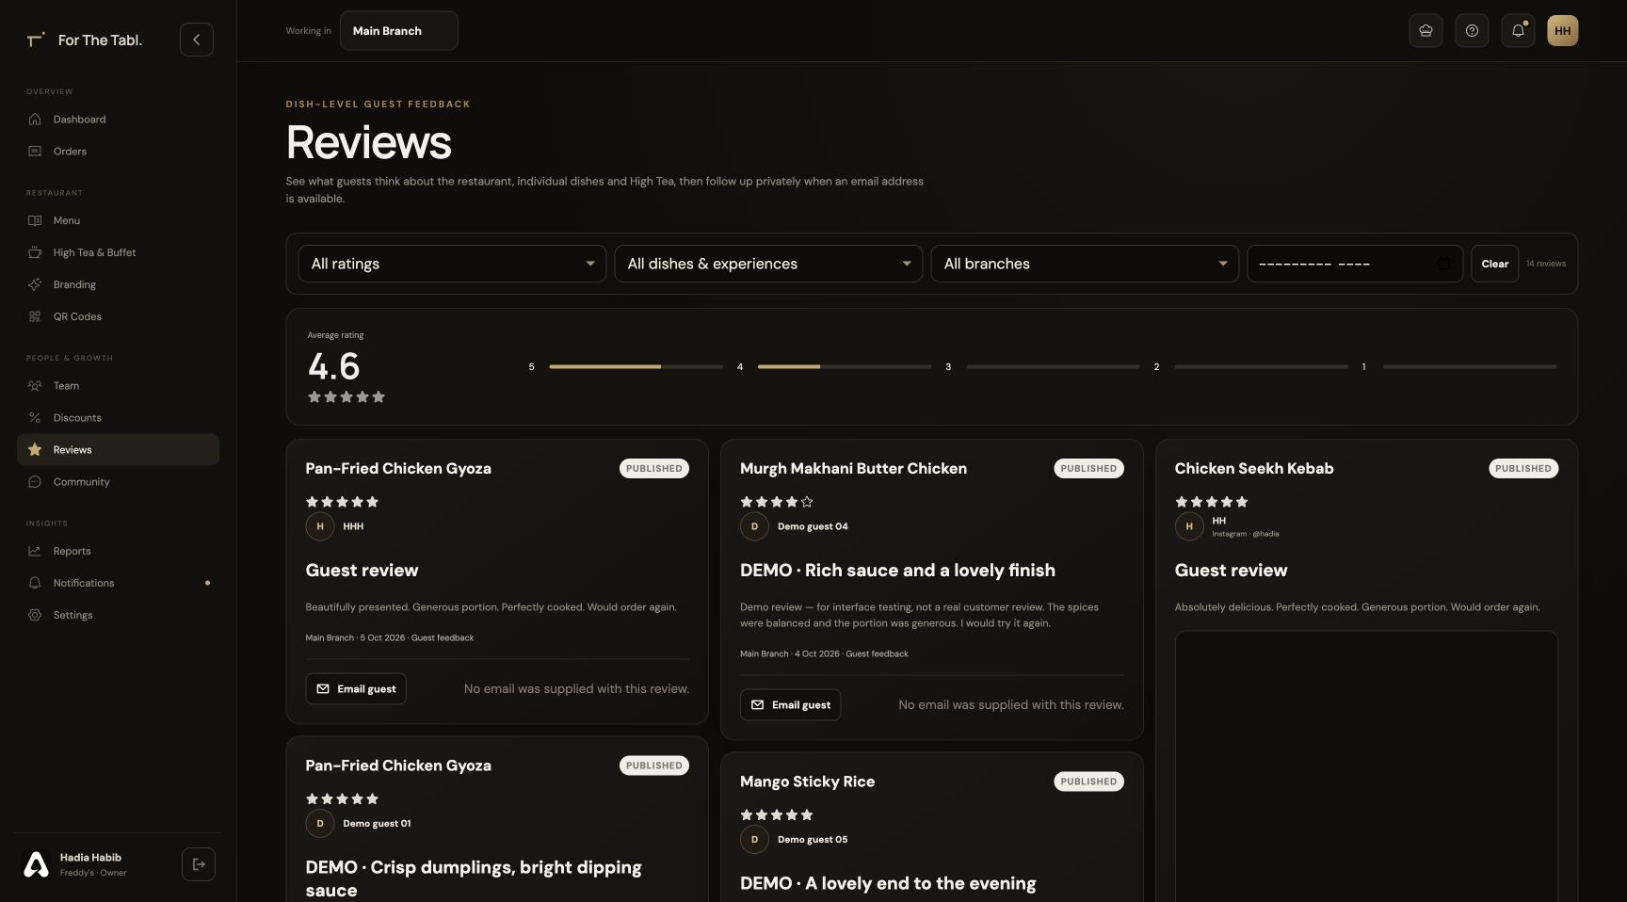
Task: Clear the review filters
Action: click(x=1494, y=264)
